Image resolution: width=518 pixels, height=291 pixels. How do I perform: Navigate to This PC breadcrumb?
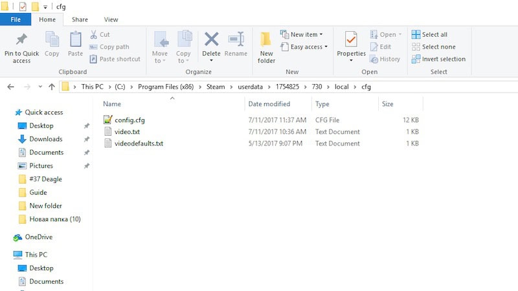click(92, 87)
